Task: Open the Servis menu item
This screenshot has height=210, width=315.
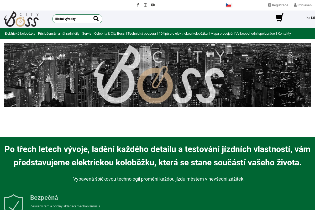Action: 87,34
